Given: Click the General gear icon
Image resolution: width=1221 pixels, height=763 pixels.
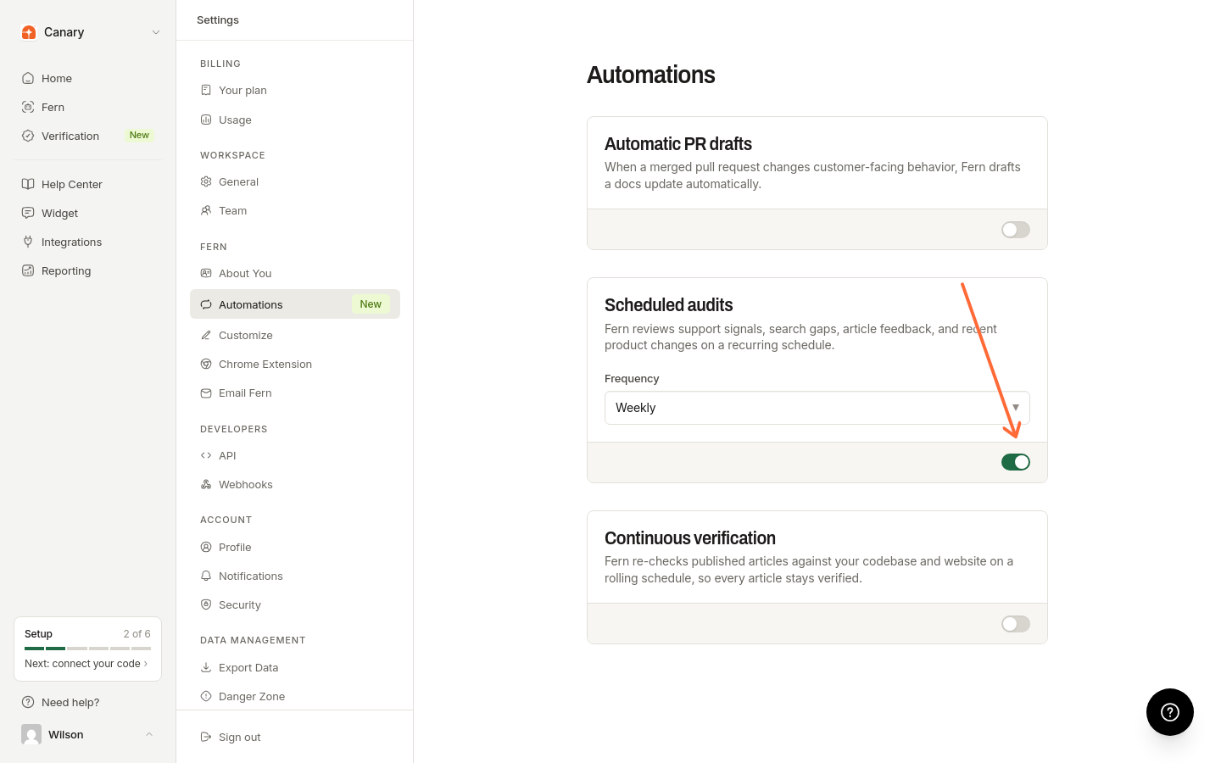Looking at the screenshot, I should click(206, 181).
